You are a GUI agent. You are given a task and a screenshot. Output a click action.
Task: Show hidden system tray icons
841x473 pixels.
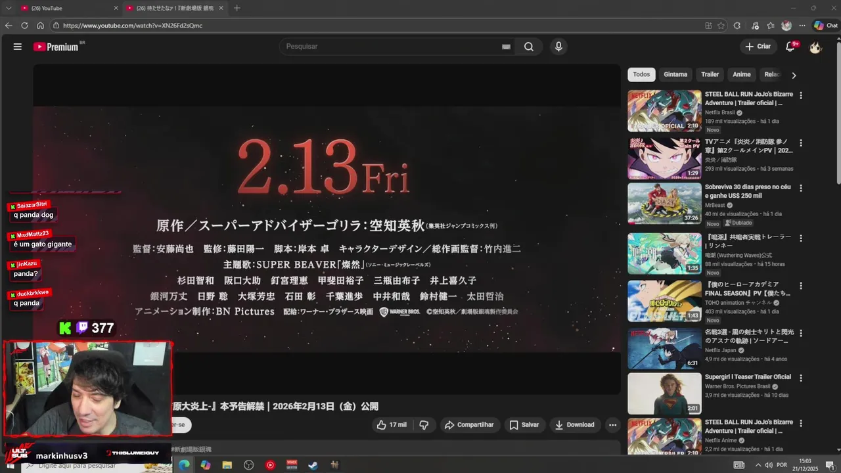point(758,465)
